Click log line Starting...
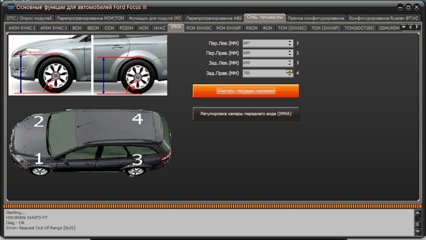This screenshot has height=240, width=426. tap(15, 213)
